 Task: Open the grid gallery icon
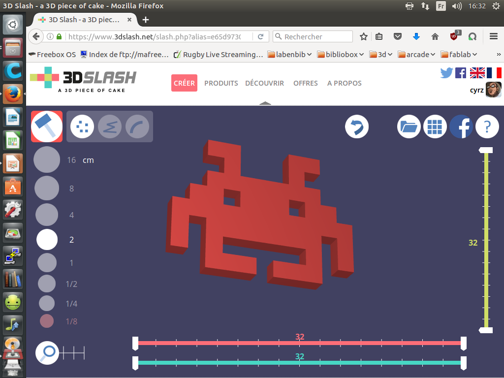[435, 127]
